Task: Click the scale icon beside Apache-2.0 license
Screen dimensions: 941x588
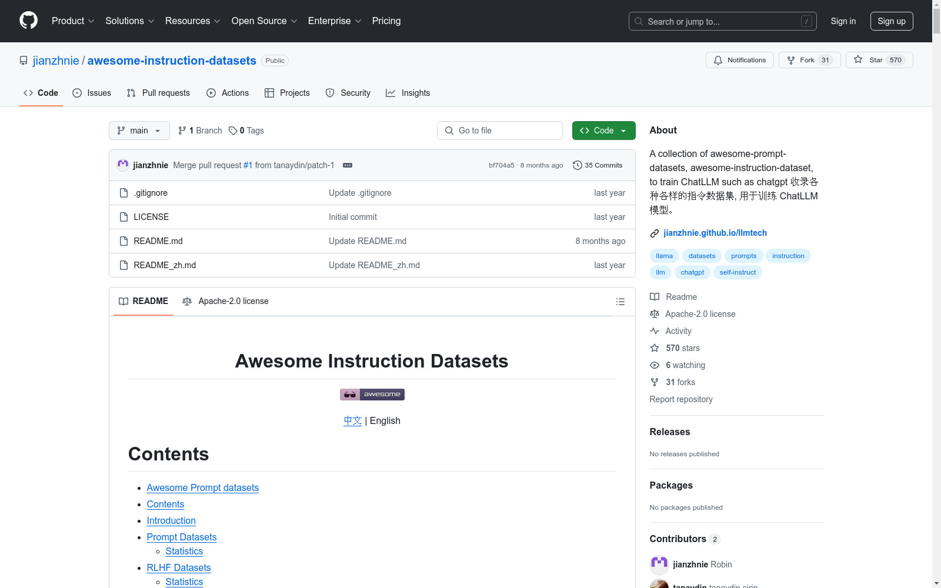Action: pyautogui.click(x=655, y=314)
